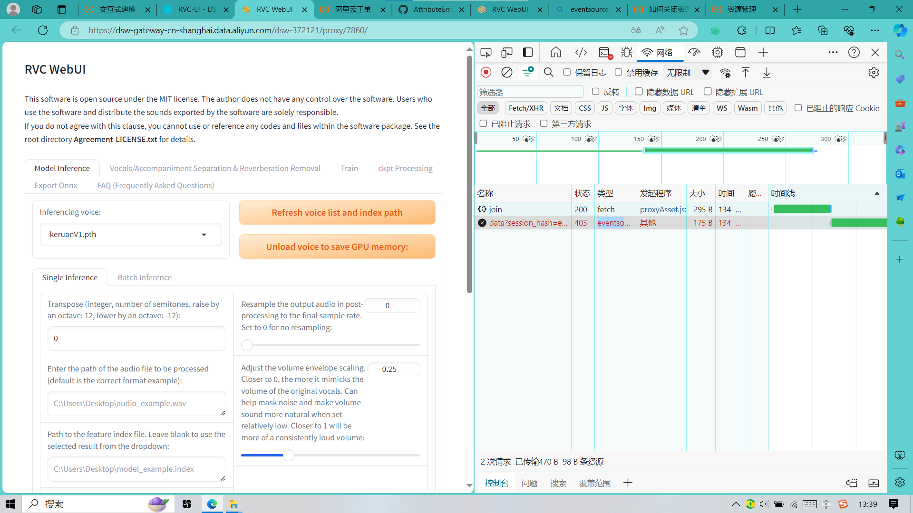
Task: Open network search magnifier icon
Action: (549, 72)
